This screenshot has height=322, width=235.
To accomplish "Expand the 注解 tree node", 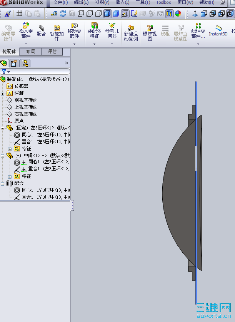I will (x=2, y=94).
